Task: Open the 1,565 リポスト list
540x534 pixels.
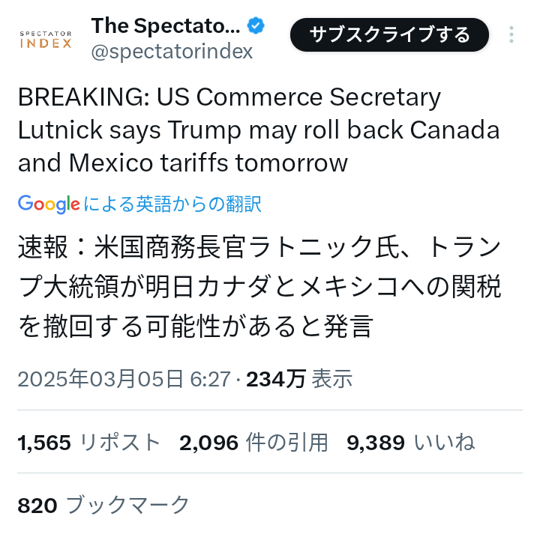Action: click(x=89, y=443)
